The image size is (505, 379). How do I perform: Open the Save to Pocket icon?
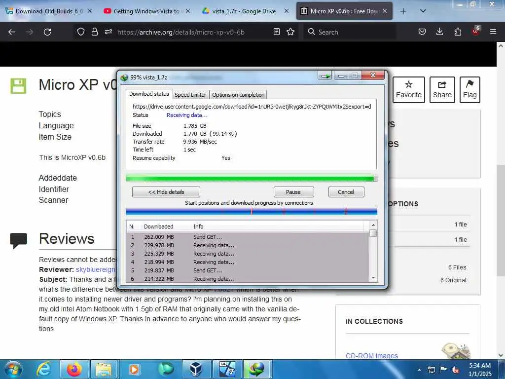pyautogui.click(x=422, y=32)
